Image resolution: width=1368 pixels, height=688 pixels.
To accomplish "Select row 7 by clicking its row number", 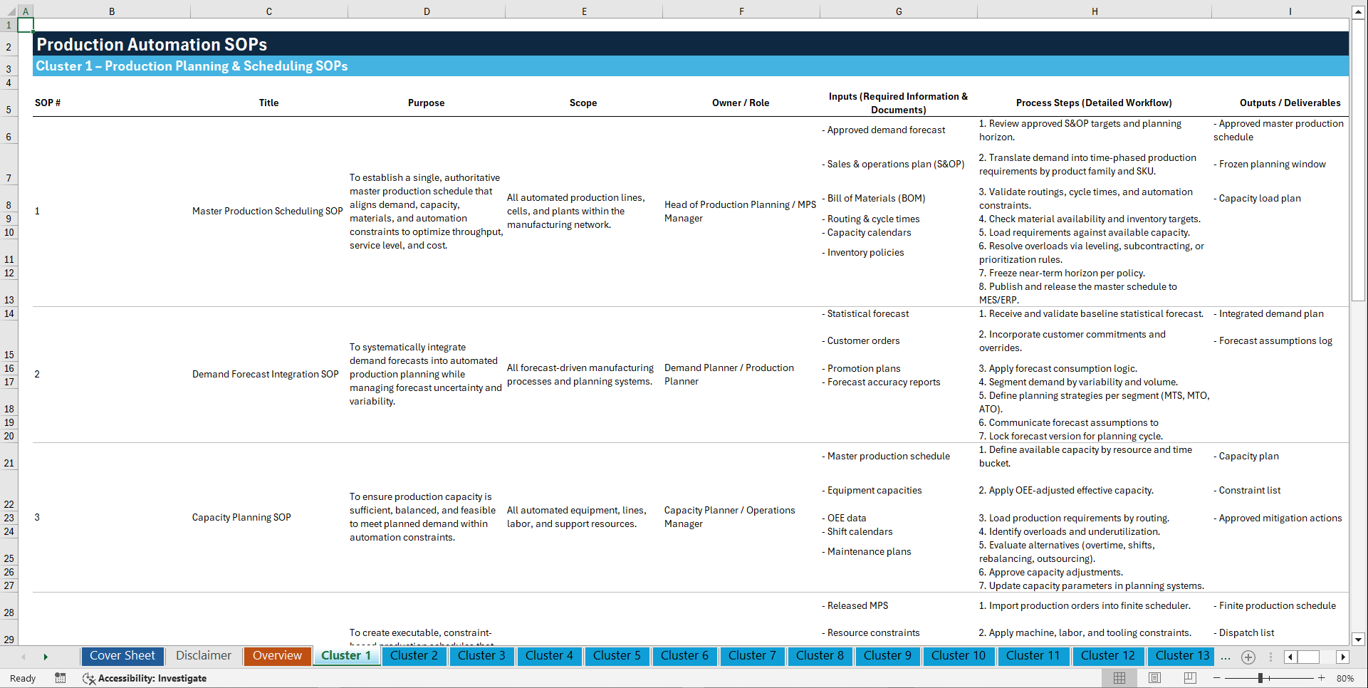I will point(9,178).
